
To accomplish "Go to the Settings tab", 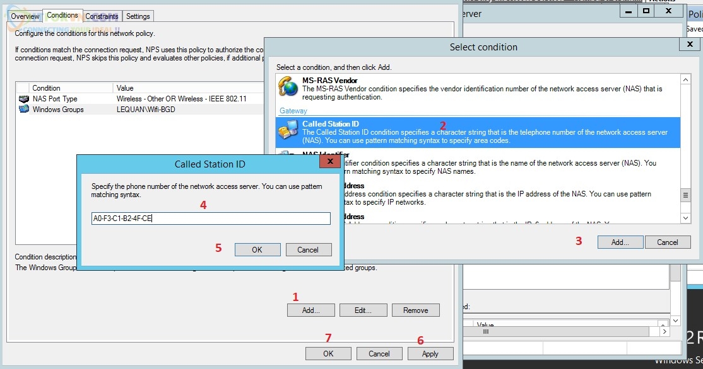I will (x=138, y=16).
